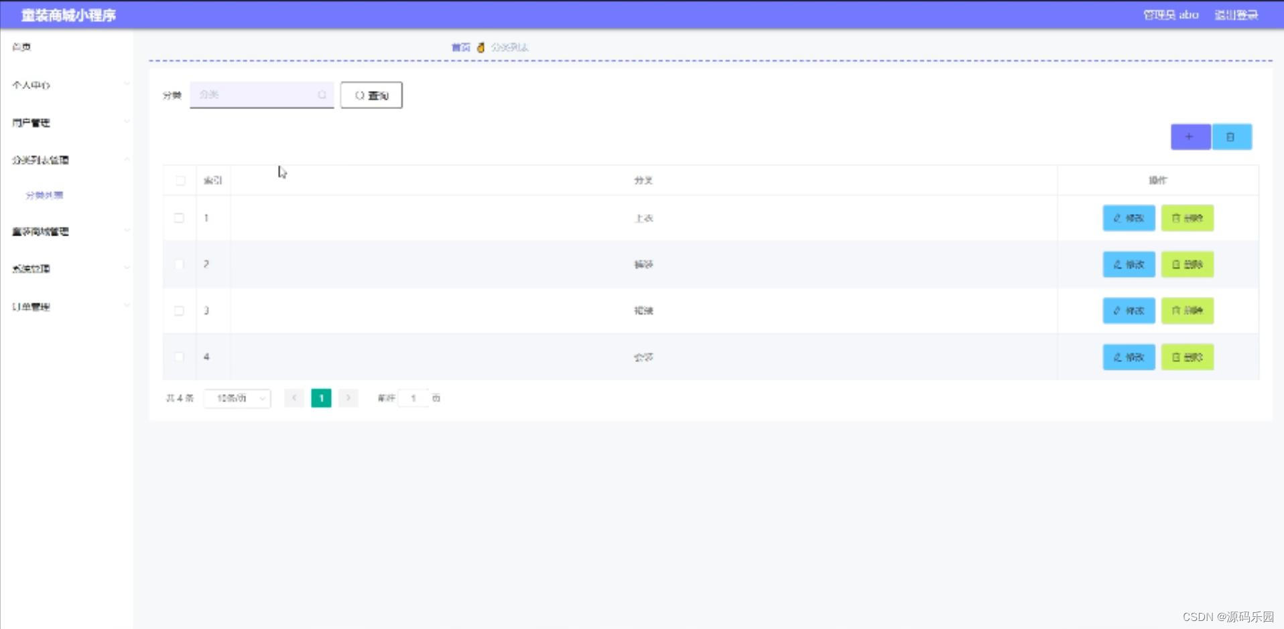This screenshot has width=1284, height=629.
Task: Click the 分类 column header in the table
Action: pyautogui.click(x=643, y=181)
